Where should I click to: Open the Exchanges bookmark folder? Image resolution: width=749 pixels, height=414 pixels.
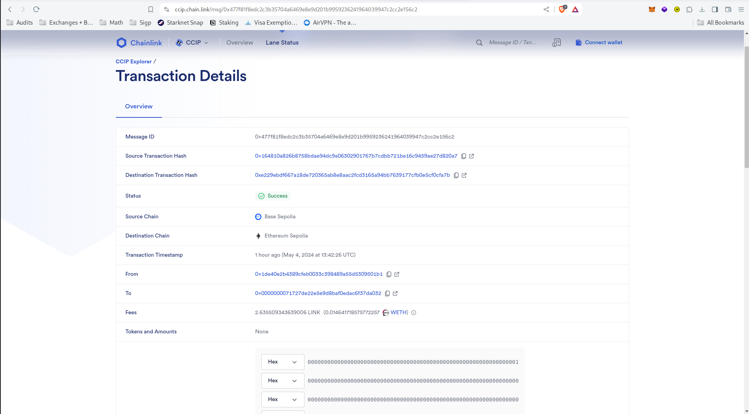tap(66, 23)
